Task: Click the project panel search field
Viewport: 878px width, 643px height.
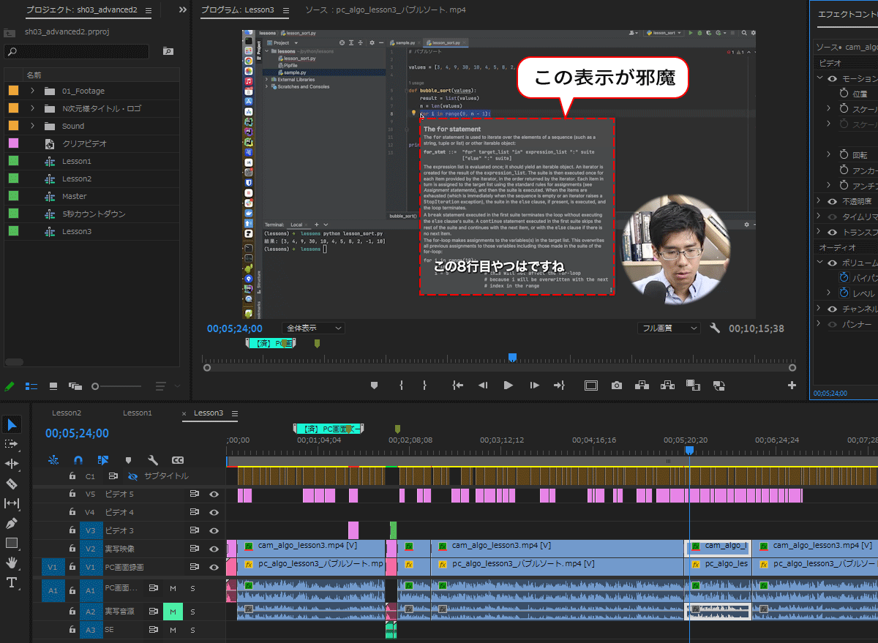Action: [x=76, y=51]
